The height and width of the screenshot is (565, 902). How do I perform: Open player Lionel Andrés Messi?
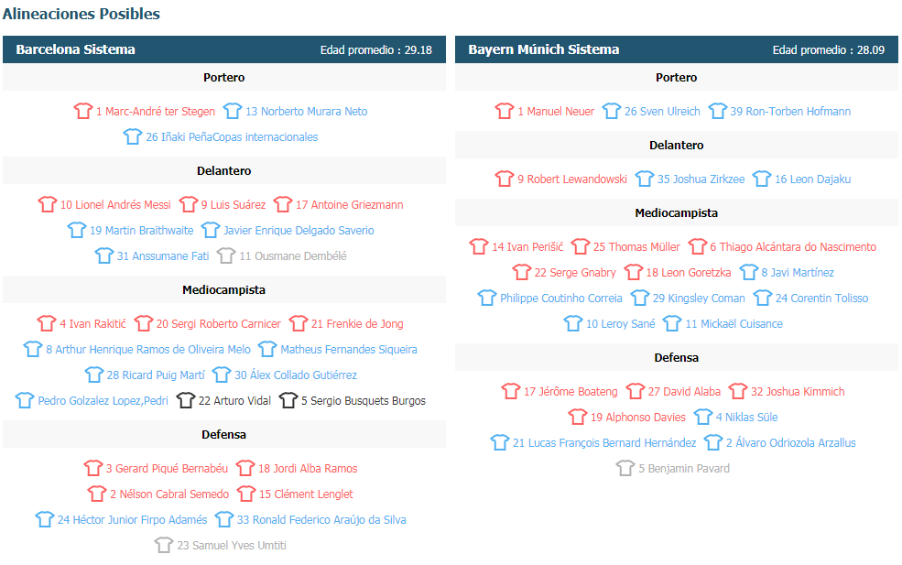pyautogui.click(x=115, y=205)
